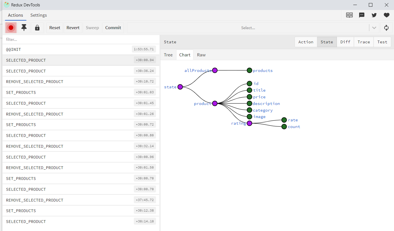
Task: Click in the filter... input field
Action: click(x=81, y=39)
